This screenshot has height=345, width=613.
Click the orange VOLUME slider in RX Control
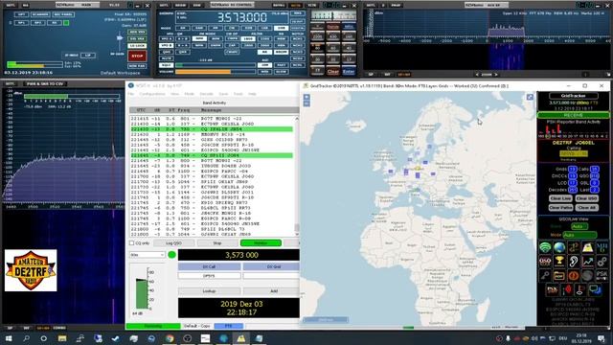[x=215, y=72]
